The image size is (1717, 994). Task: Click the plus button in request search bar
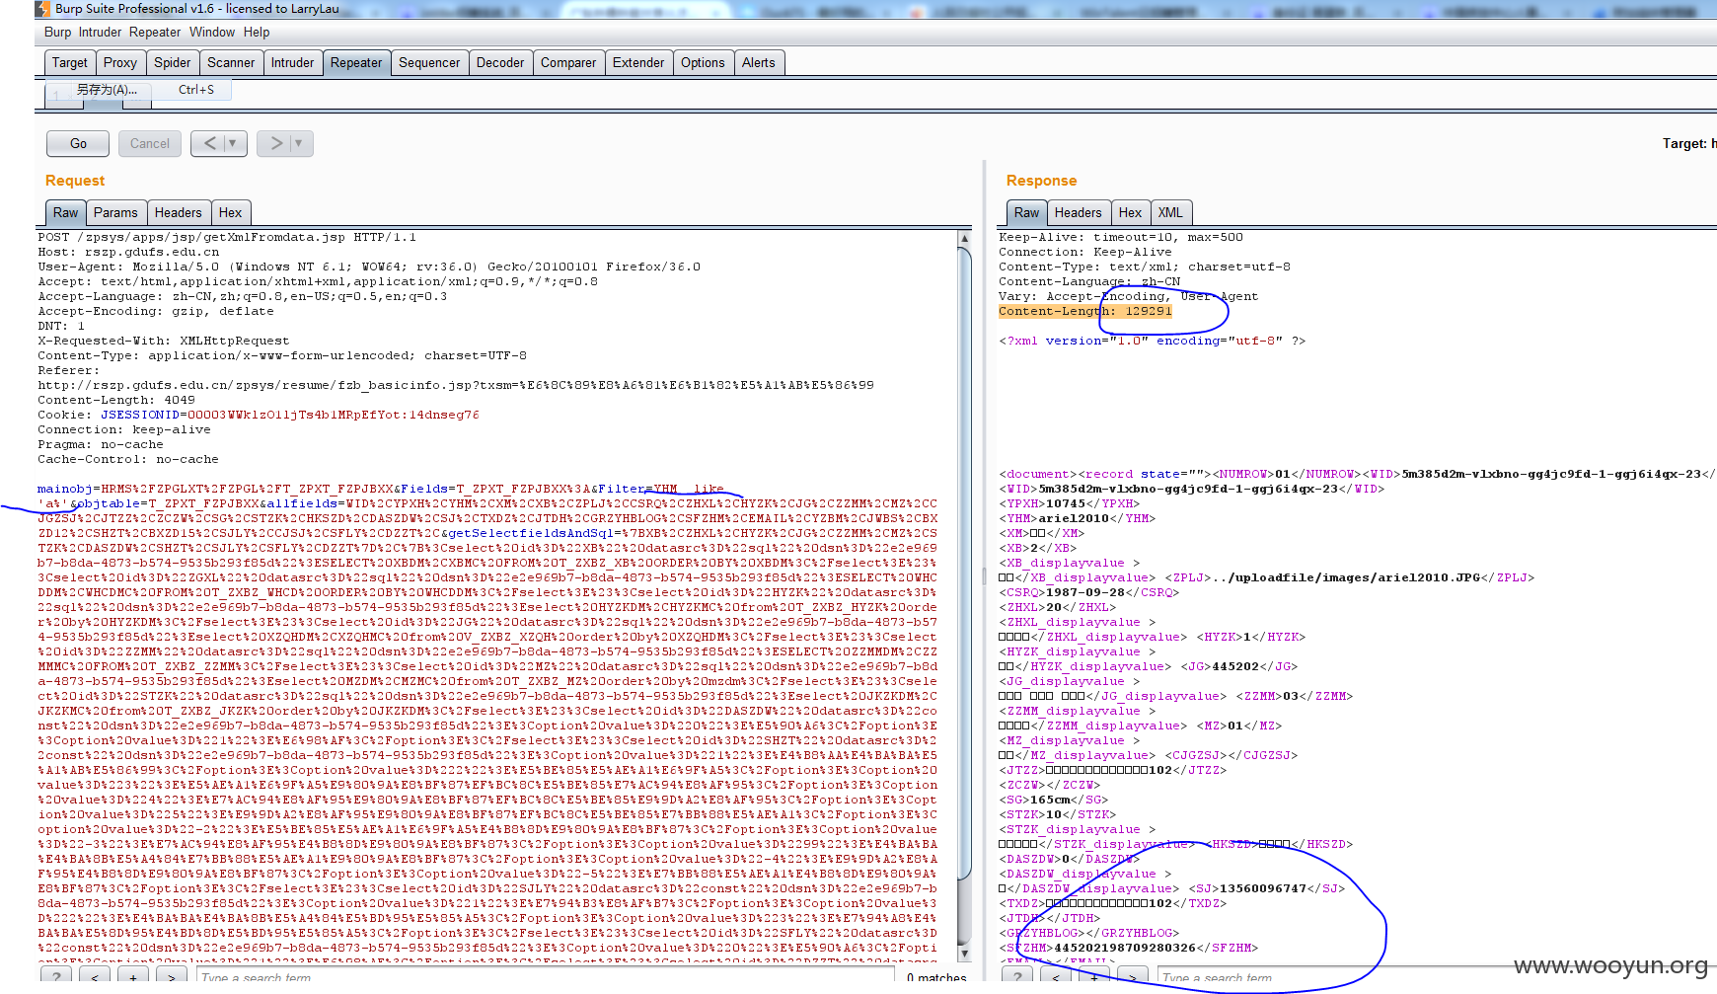coord(133,977)
